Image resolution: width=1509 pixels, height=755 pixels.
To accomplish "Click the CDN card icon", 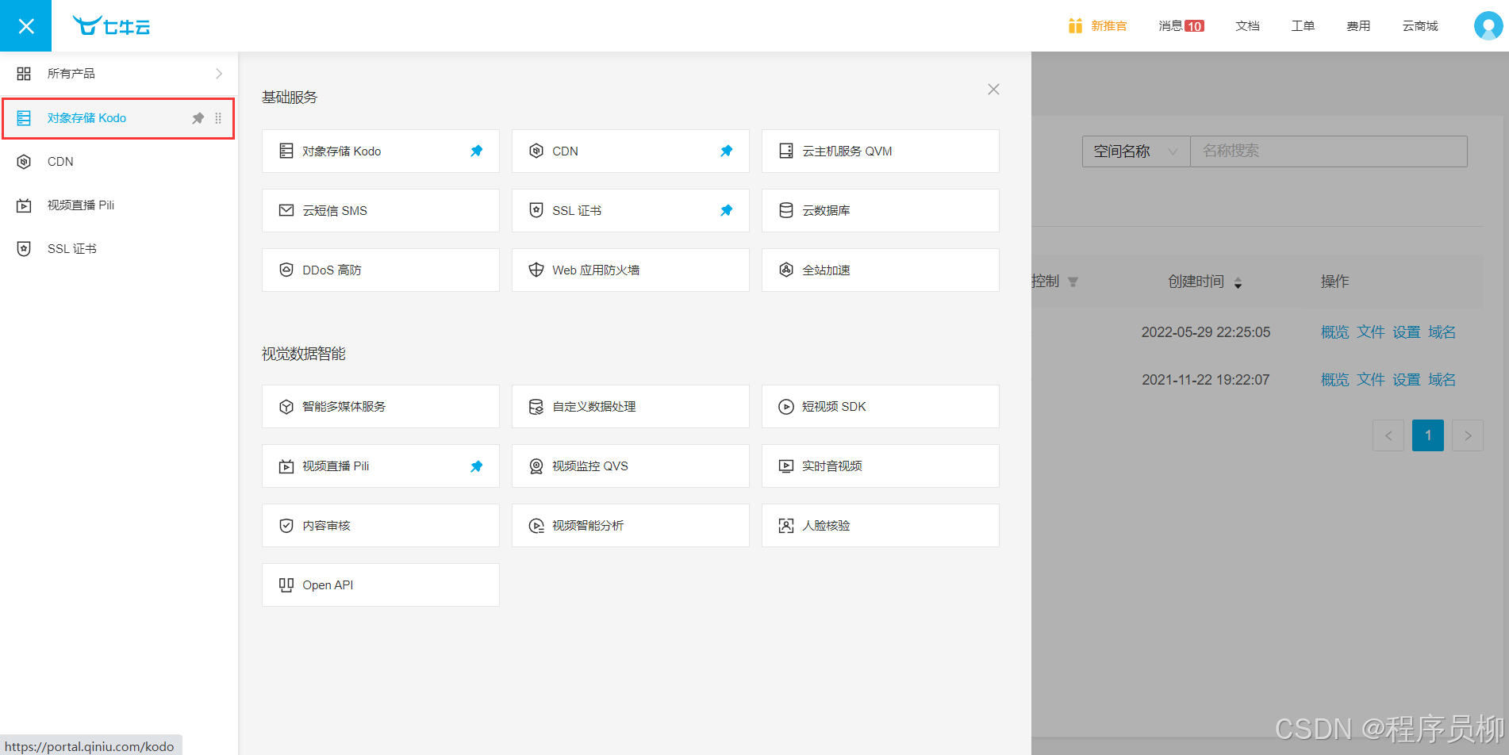I will pos(536,151).
